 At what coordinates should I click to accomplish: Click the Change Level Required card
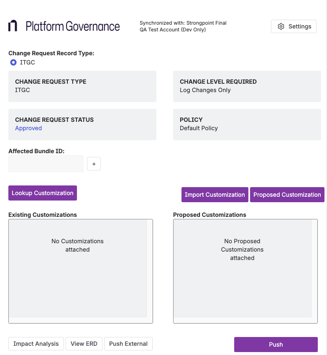pyautogui.click(x=247, y=86)
